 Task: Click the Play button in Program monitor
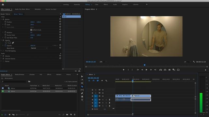(146, 70)
